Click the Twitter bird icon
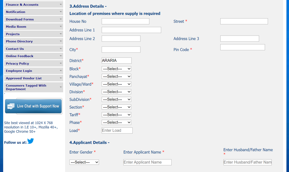289x172 pixels. (31, 141)
